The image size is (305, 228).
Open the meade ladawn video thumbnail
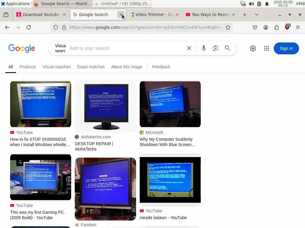point(170,180)
